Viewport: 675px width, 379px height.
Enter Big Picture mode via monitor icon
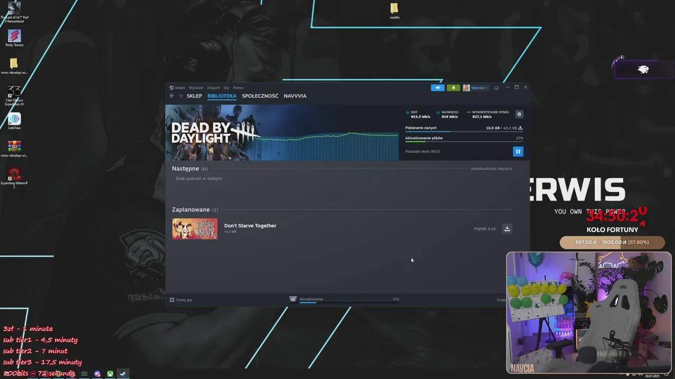496,88
